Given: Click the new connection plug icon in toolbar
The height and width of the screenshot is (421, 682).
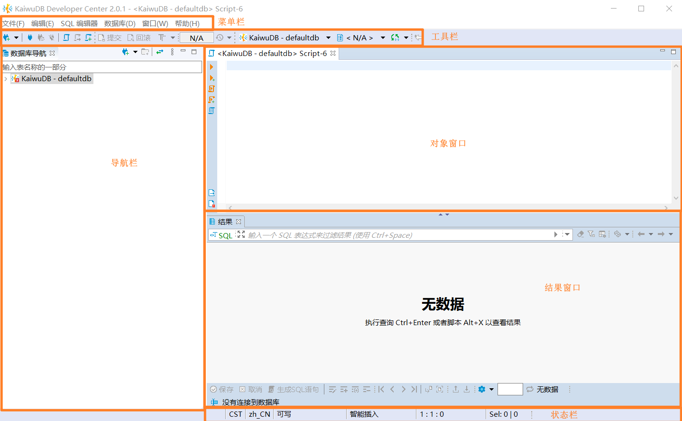Looking at the screenshot, I should 7,37.
